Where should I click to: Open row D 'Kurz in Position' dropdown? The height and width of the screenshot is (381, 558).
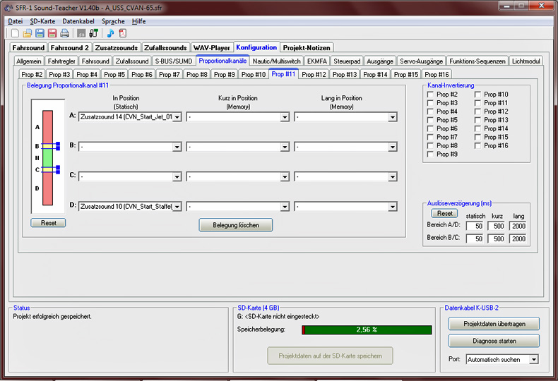click(x=285, y=207)
